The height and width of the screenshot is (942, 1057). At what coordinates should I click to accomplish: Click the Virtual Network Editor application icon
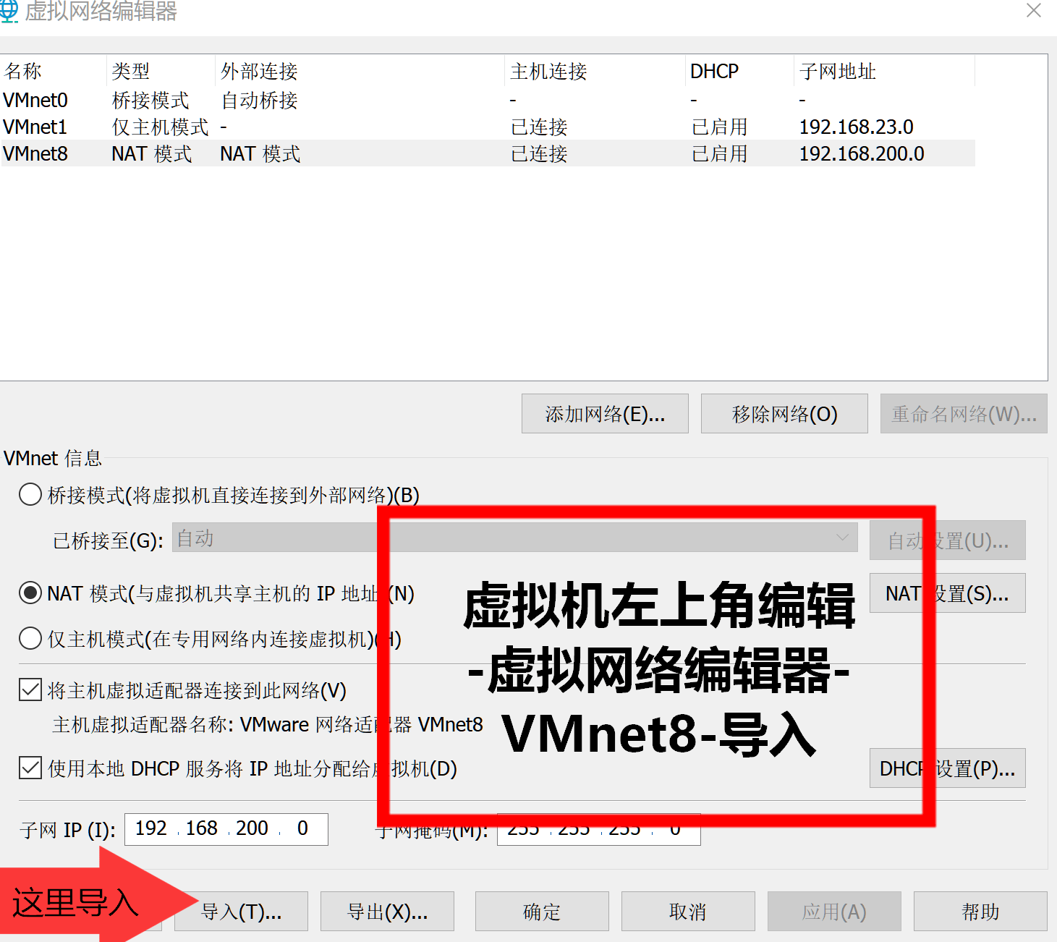(x=11, y=12)
